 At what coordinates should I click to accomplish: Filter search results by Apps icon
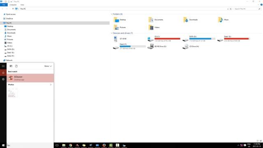[11, 66]
